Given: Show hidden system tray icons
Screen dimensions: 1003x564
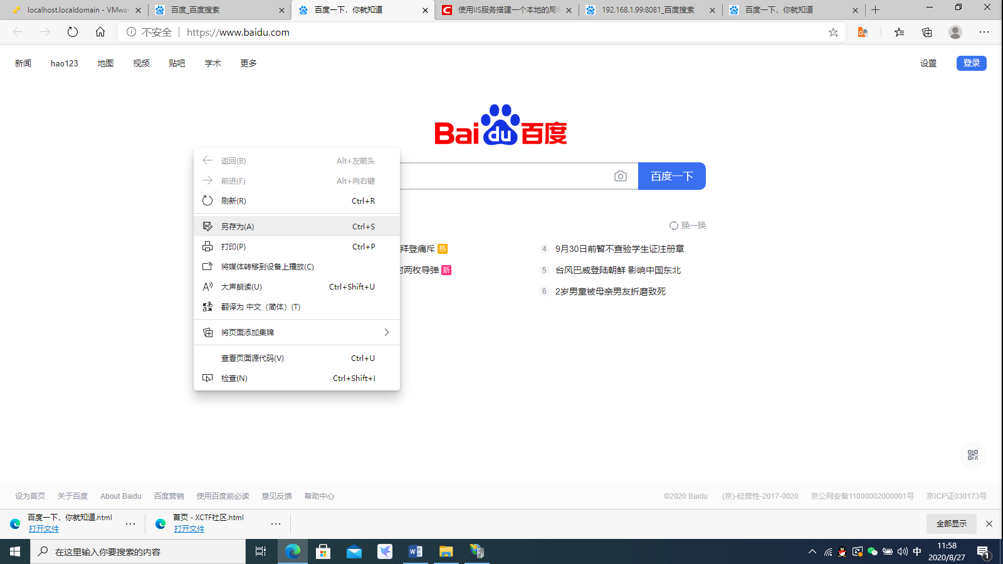Looking at the screenshot, I should [x=812, y=551].
